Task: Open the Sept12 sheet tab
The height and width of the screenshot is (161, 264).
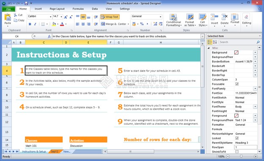Action: click(x=55, y=151)
